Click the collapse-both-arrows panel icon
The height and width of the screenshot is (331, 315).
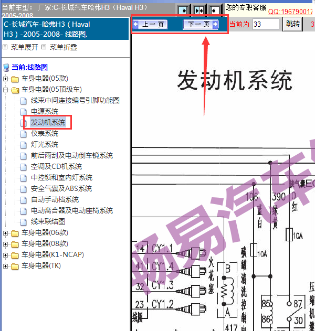coord(199,10)
